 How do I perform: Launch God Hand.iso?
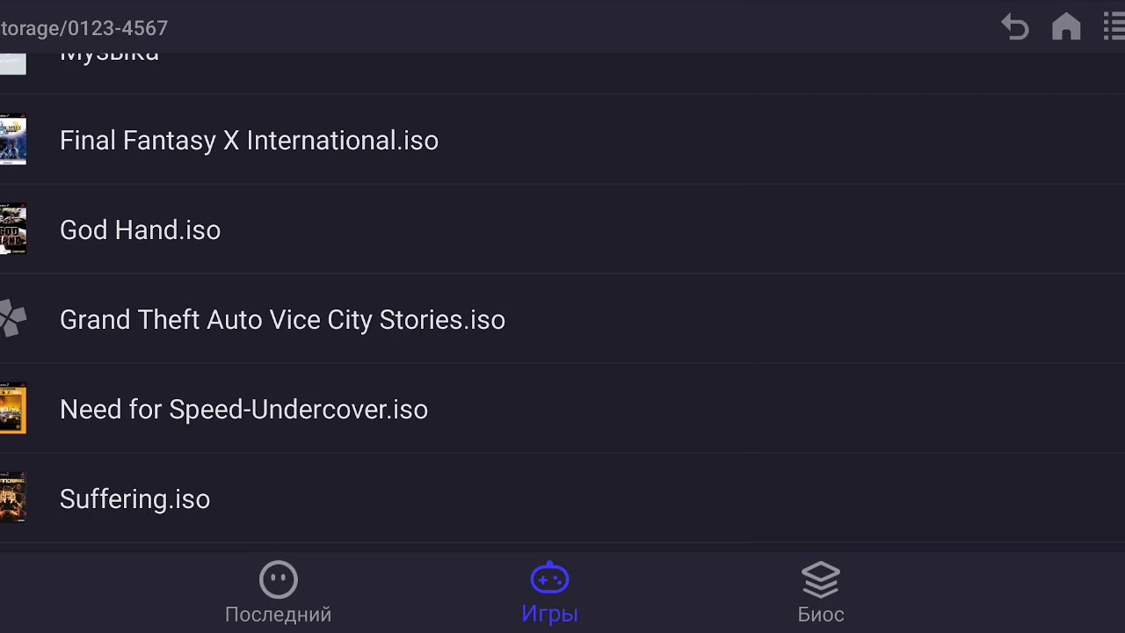140,230
